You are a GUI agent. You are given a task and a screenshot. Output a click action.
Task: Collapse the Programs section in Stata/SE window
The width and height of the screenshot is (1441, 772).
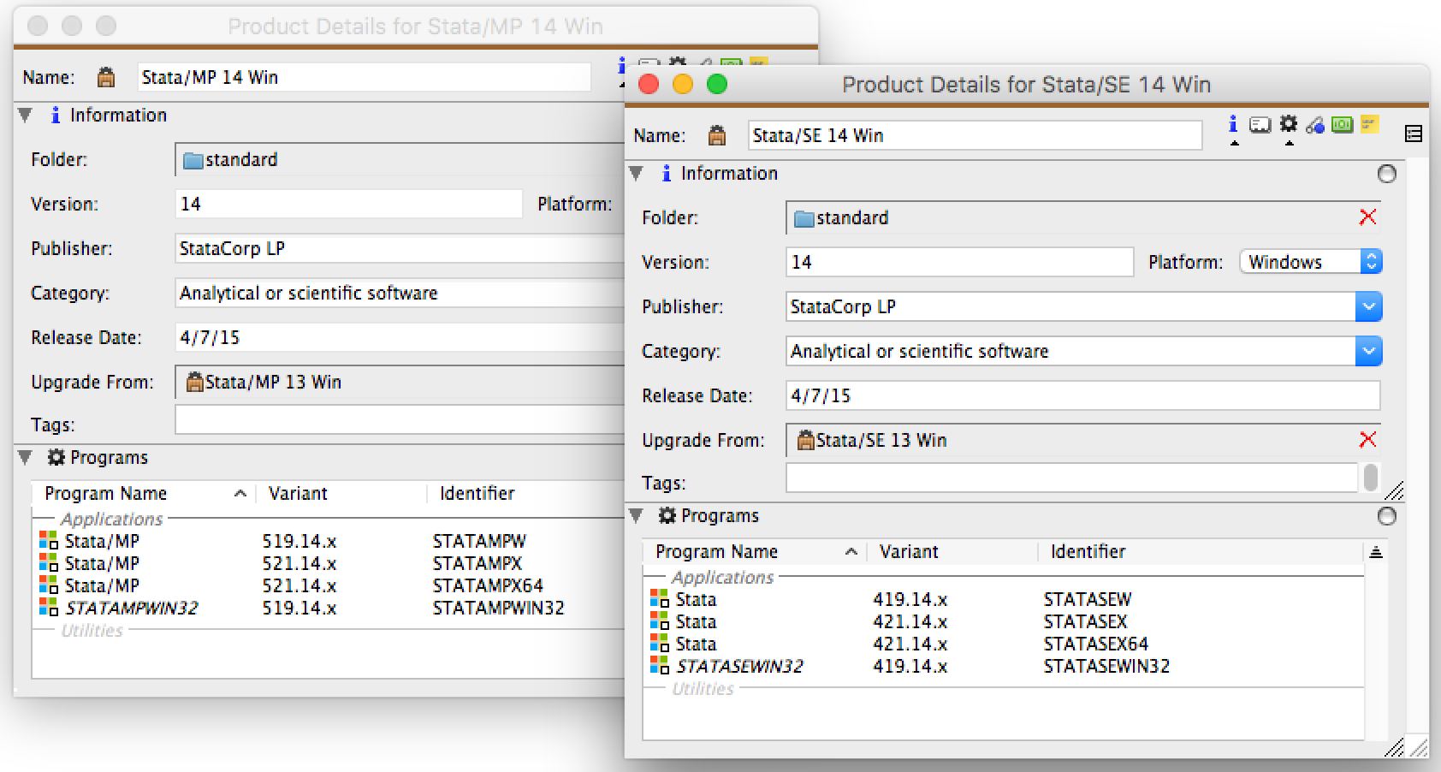point(636,515)
